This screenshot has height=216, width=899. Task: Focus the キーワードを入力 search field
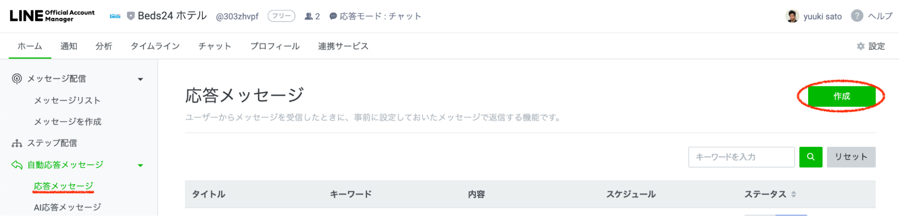741,157
